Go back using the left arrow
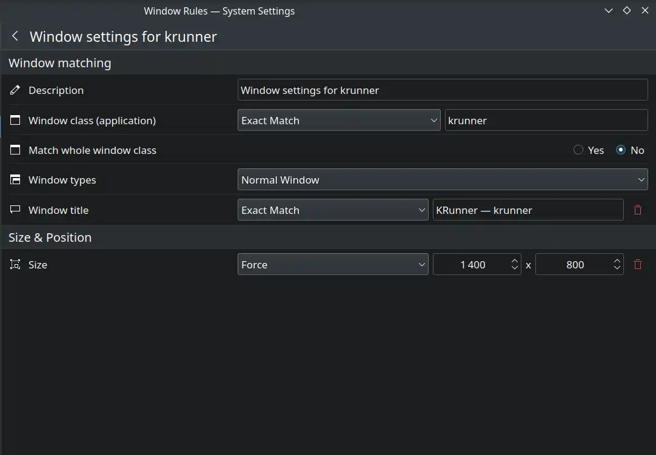 (x=15, y=36)
